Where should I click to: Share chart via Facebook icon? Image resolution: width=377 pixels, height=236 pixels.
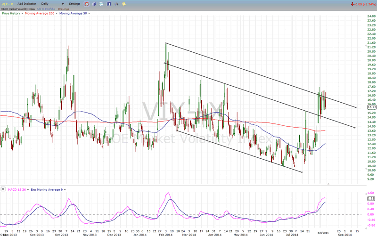[x=109, y=4]
